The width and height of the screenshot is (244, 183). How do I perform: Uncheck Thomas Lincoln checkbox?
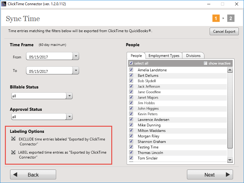[131, 152]
